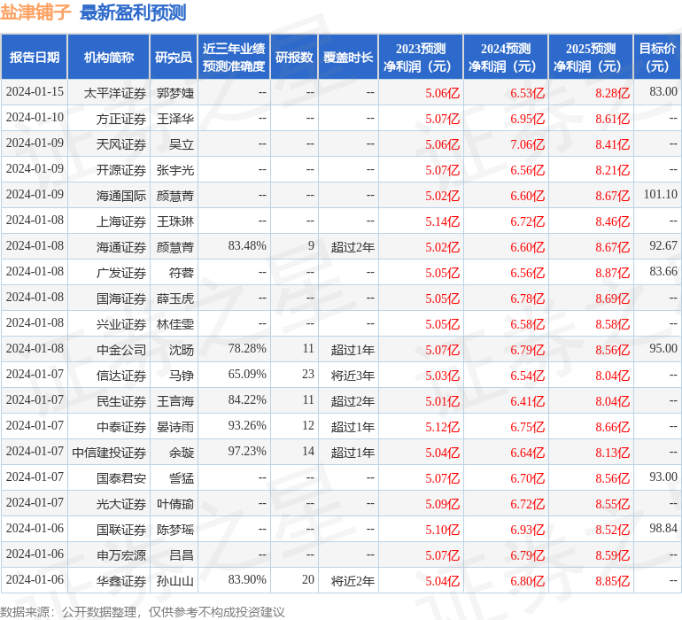Click the 研究员 column header
This screenshot has height=620, width=682.
(173, 58)
